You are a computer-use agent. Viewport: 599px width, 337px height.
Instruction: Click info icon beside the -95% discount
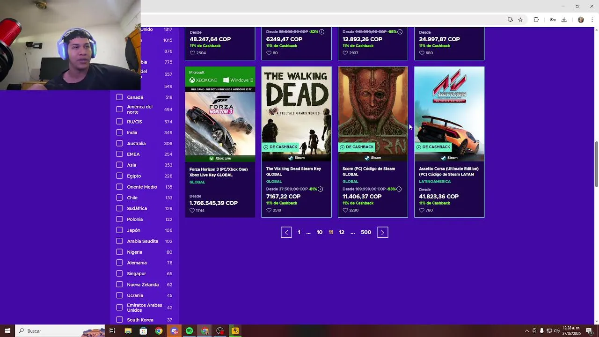400,32
